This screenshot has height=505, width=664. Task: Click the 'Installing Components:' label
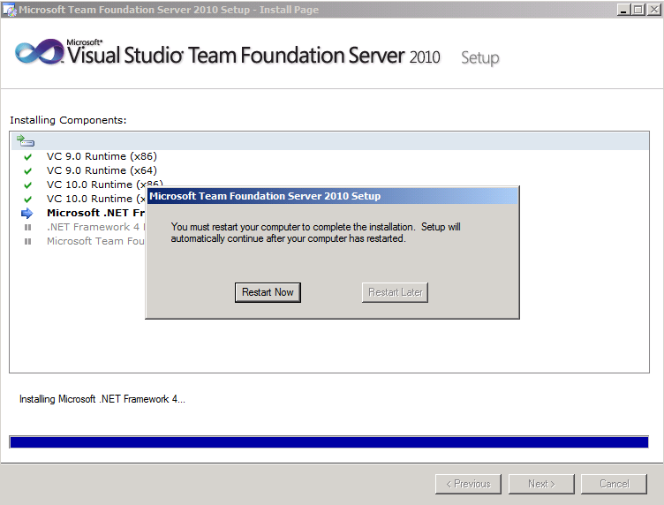68,120
